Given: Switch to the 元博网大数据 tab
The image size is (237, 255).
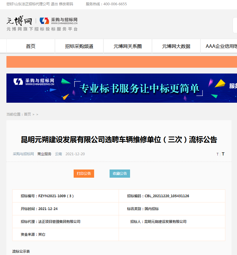Looking at the screenshot, I should pos(176,46).
